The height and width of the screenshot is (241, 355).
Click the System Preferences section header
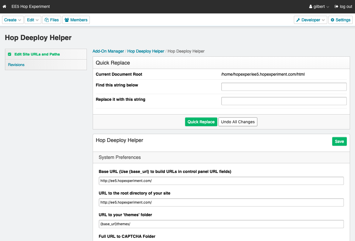tap(221, 157)
